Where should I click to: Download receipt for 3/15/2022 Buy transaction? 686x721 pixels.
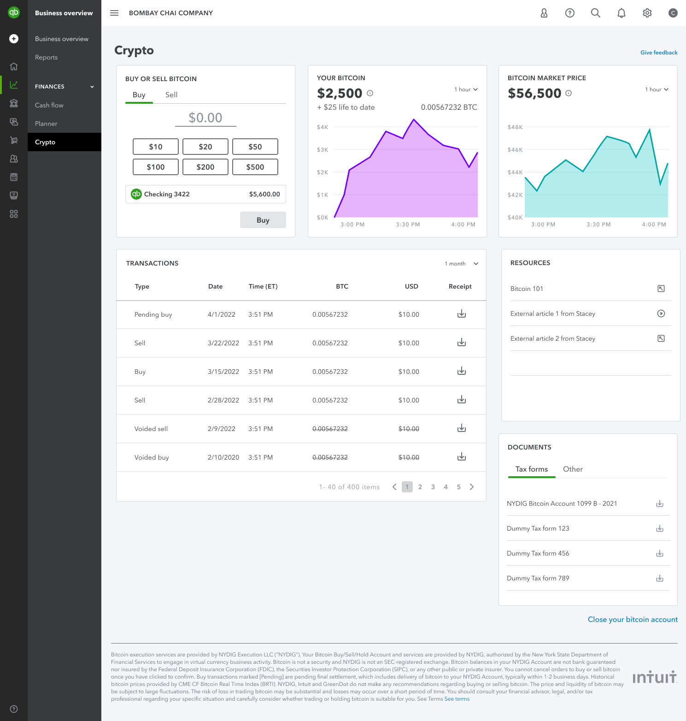coord(462,371)
